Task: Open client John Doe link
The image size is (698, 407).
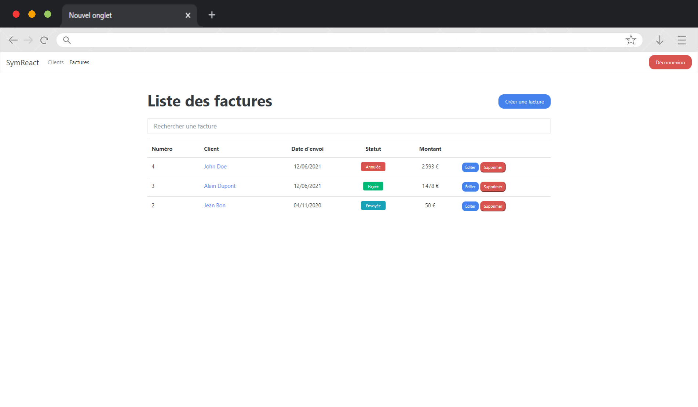Action: [215, 167]
